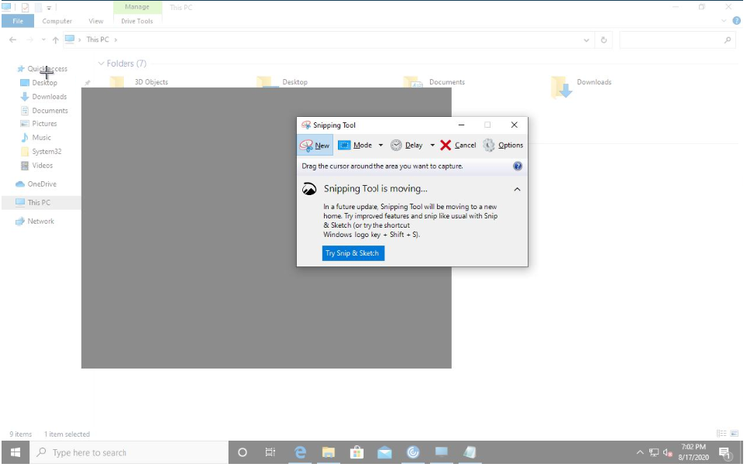Open Task View on the taskbar

click(270, 452)
